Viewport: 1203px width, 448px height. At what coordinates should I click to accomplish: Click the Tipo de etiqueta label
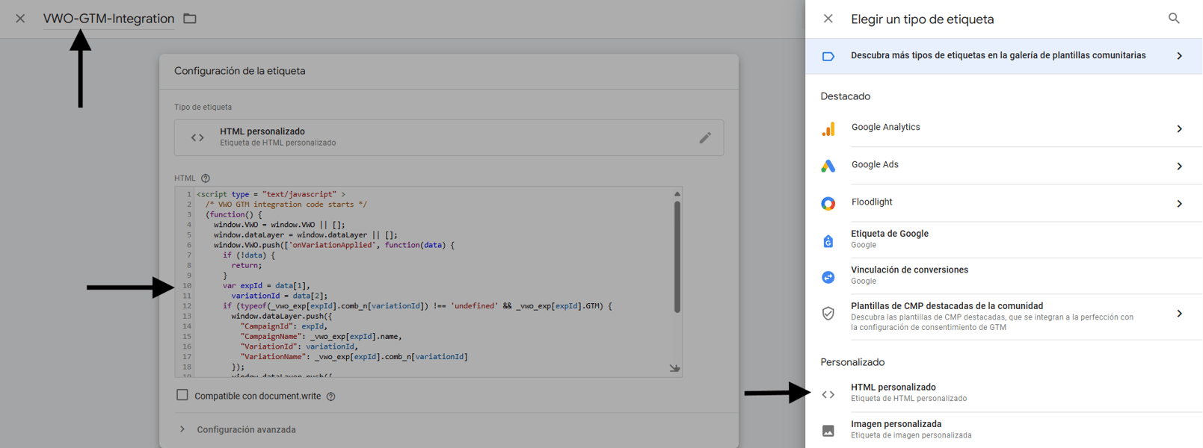click(x=203, y=108)
